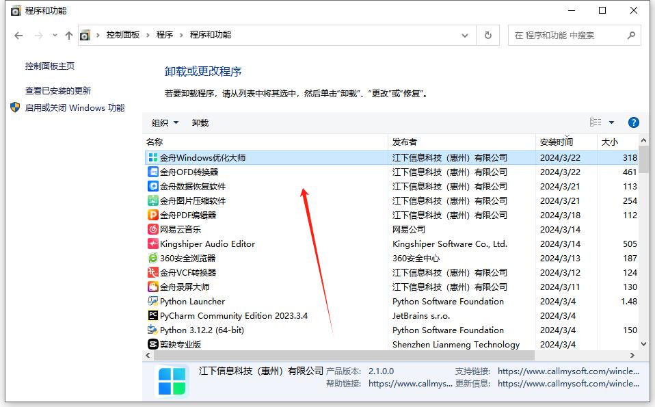Open the address bar history dropdown
This screenshot has height=407, width=655.
point(466,35)
